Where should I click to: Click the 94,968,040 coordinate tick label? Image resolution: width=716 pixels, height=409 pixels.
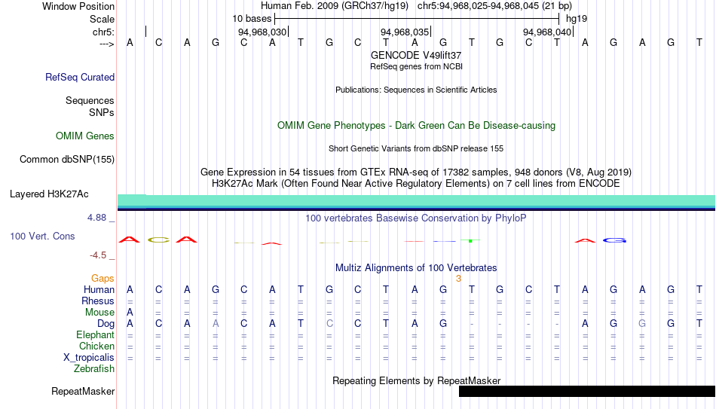(547, 32)
